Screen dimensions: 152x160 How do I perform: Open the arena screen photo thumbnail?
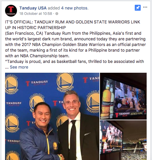click(x=123, y=140)
